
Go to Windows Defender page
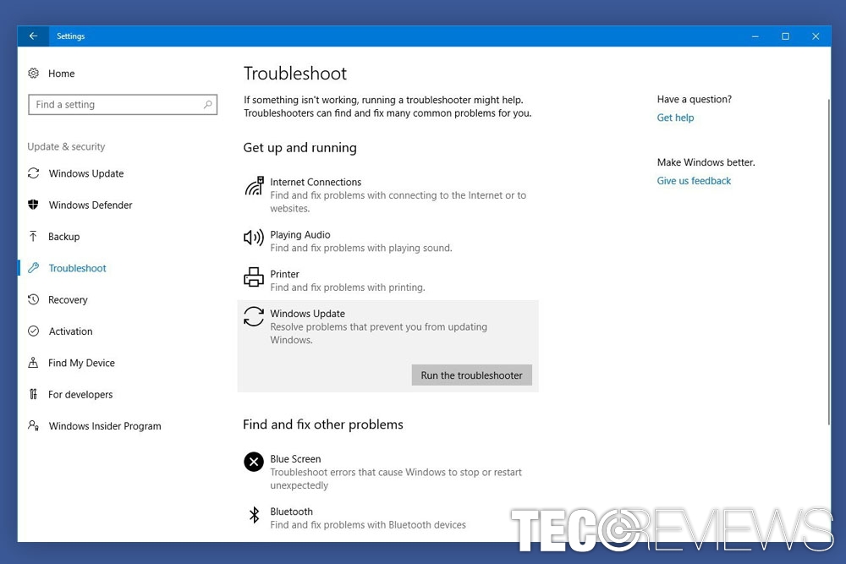(x=91, y=205)
